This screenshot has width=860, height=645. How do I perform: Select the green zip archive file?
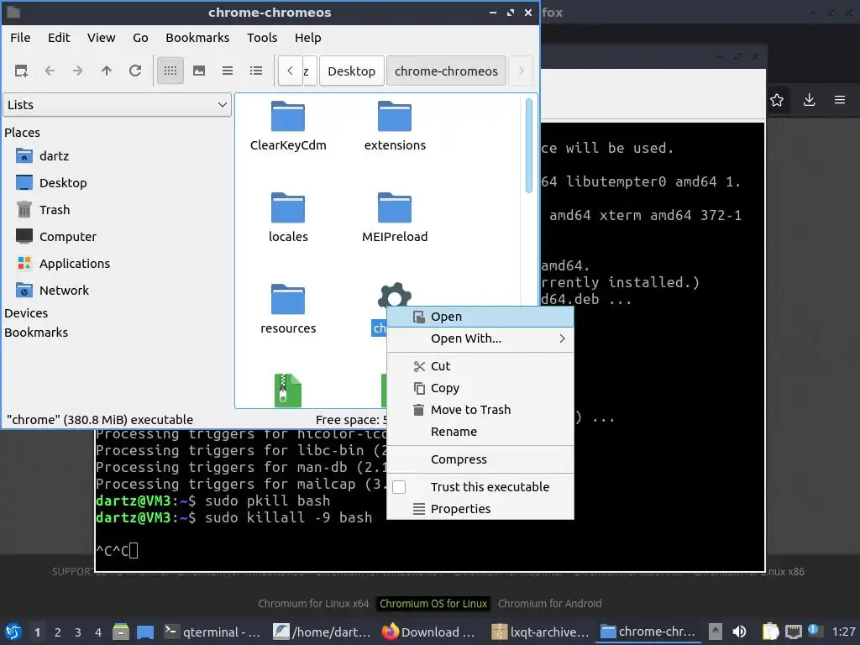tap(288, 391)
